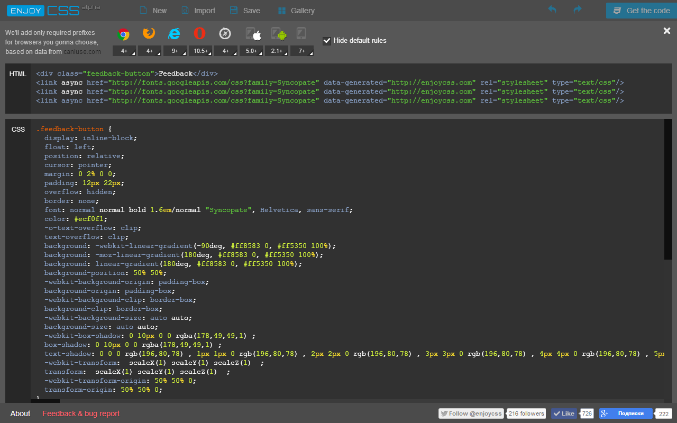
Task: Redo the last undone action
Action: [578, 10]
